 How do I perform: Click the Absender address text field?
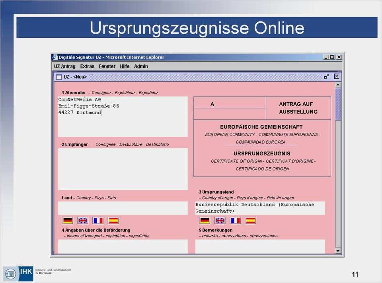point(123,116)
